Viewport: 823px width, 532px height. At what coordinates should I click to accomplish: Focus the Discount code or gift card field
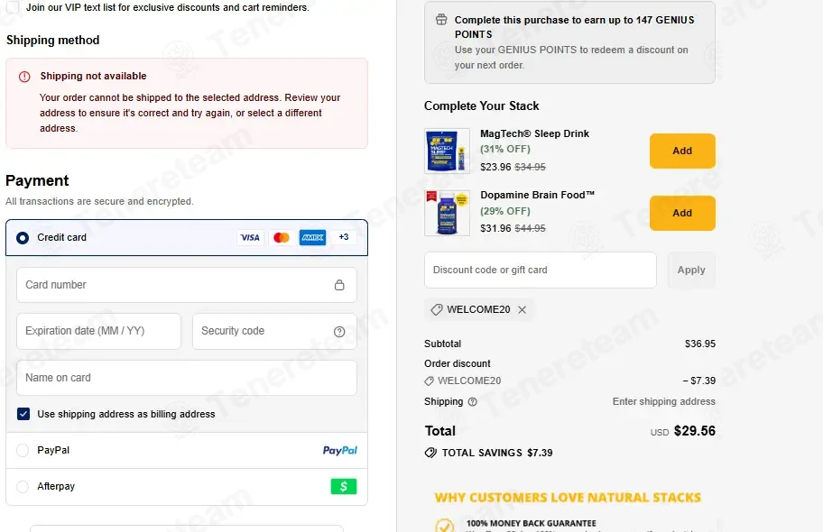[x=540, y=270]
